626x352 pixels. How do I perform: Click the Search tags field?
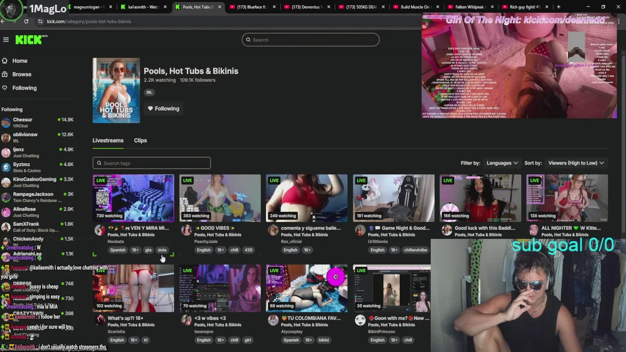pos(152,163)
